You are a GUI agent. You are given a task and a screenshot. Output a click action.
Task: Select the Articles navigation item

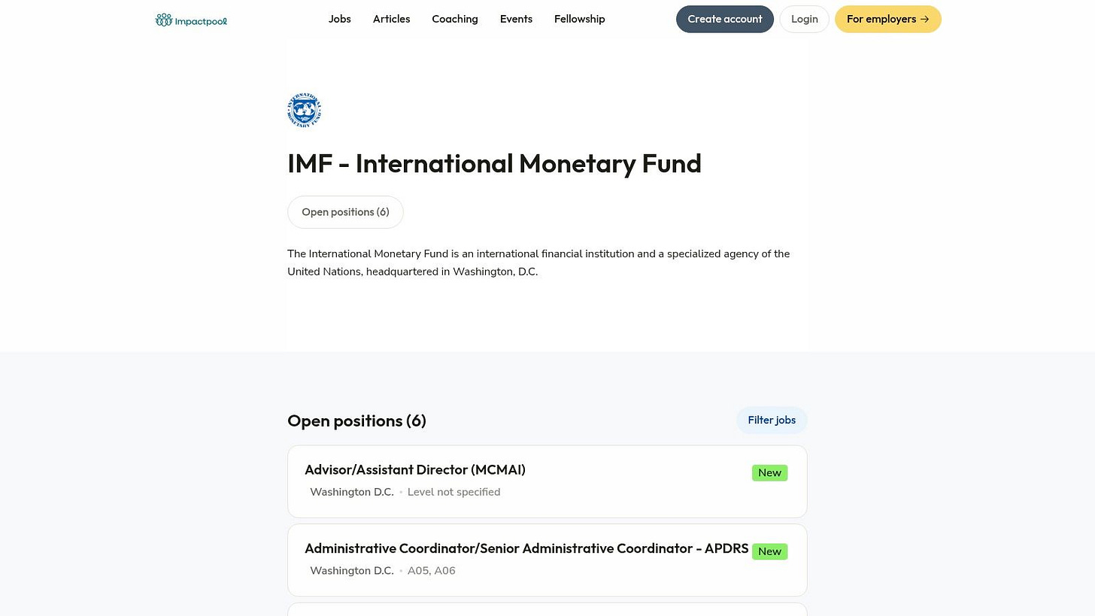pyautogui.click(x=391, y=19)
